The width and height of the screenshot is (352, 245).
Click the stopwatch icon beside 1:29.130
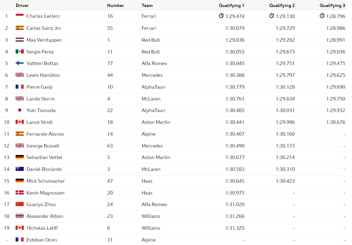pyautogui.click(x=271, y=16)
